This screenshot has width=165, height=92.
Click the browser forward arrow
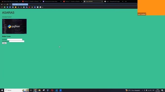5,5
